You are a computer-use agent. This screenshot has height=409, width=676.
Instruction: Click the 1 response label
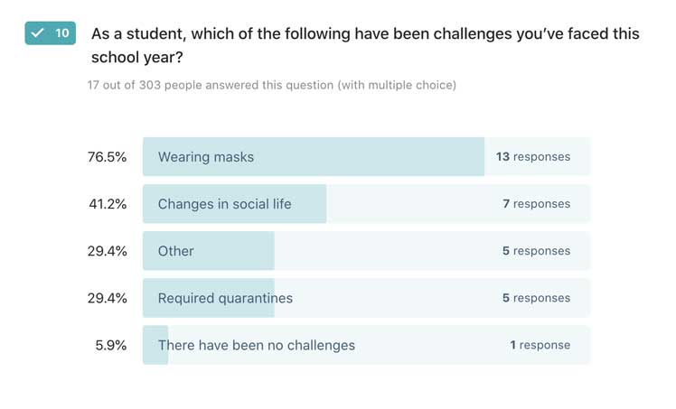[540, 345]
